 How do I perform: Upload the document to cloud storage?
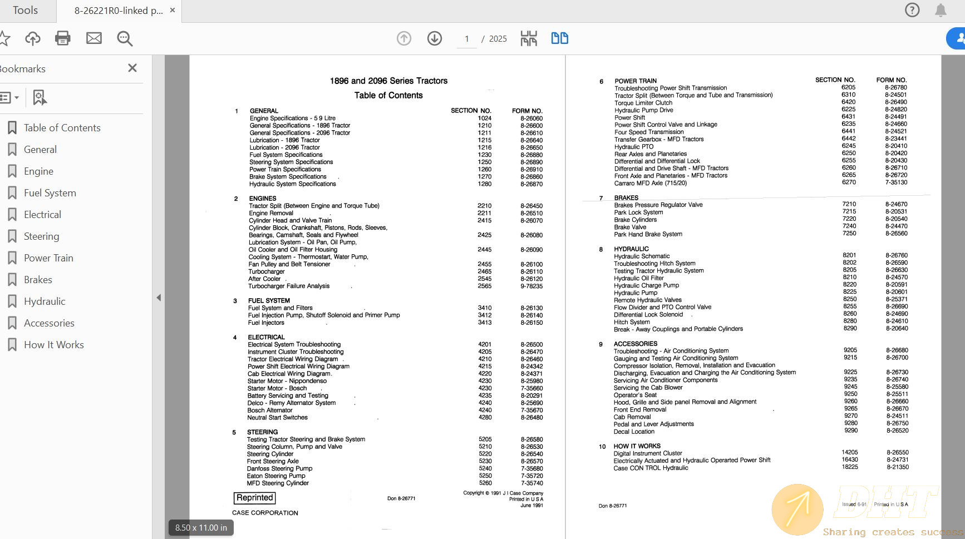[x=33, y=38]
